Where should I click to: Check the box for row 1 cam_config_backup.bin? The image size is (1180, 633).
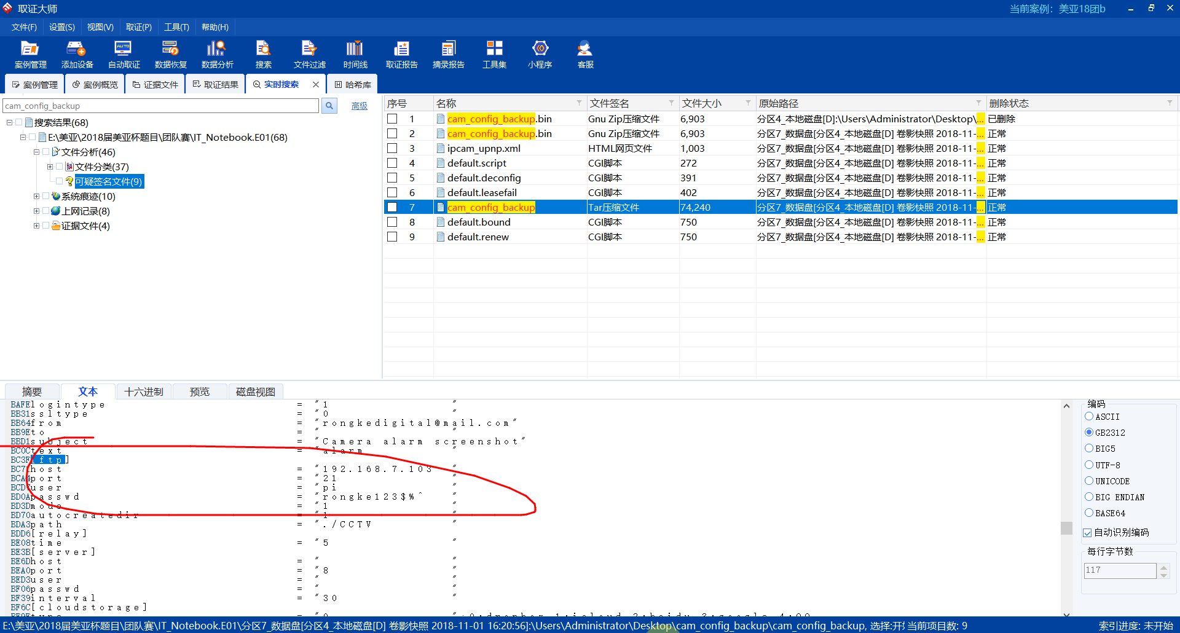coord(392,119)
